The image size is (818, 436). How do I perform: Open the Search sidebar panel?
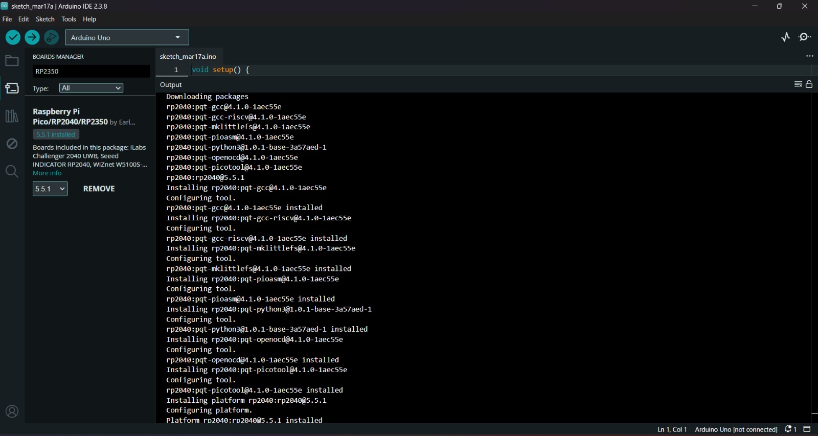point(12,171)
